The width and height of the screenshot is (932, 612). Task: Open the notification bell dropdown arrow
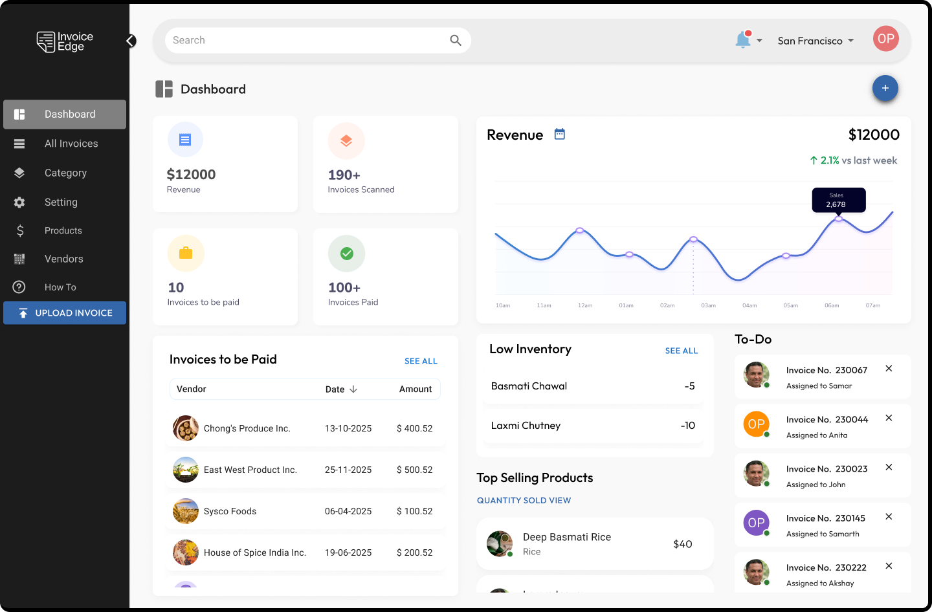[x=759, y=41]
